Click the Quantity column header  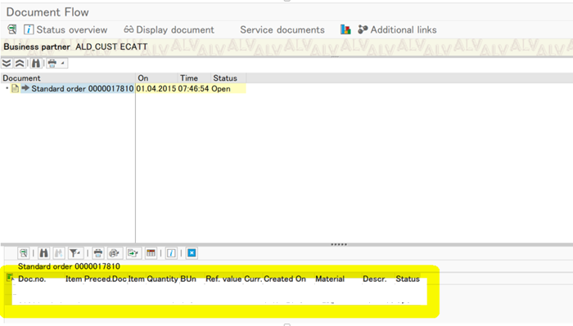(162, 279)
